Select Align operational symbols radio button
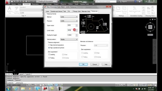This screenshot has width=162, height=91. click(49, 48)
